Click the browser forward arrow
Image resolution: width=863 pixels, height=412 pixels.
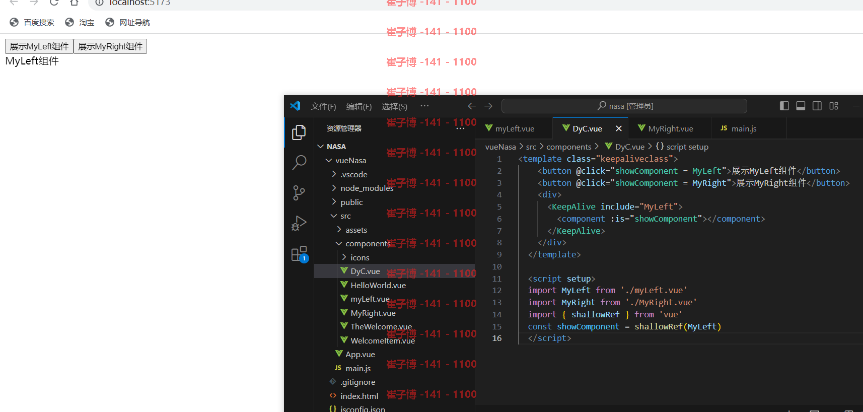pyautogui.click(x=34, y=3)
